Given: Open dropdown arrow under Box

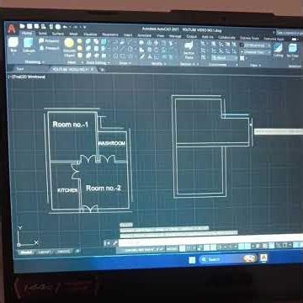Looking at the screenshot, I should (x=13, y=55).
